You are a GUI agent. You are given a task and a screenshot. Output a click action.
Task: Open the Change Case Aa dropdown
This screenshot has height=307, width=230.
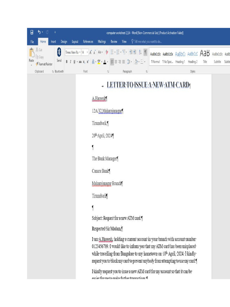click(100, 52)
